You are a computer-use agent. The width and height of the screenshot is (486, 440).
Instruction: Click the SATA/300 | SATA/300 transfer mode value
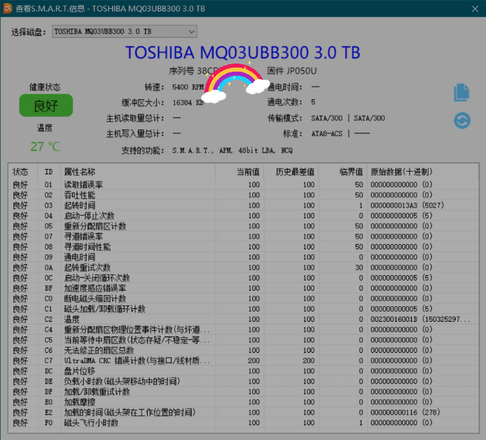348,118
